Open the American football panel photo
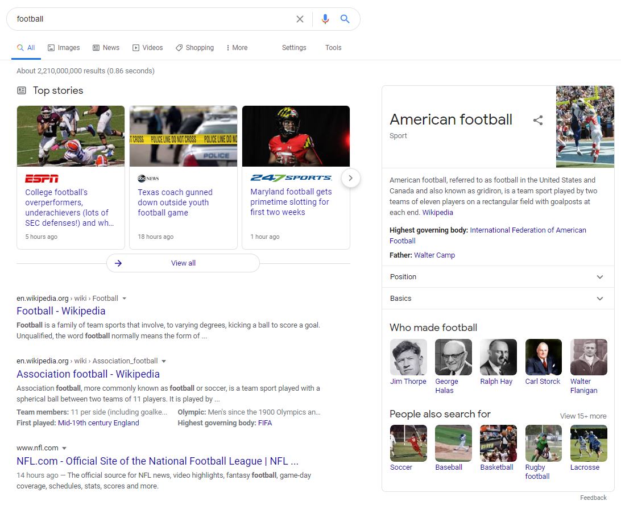This screenshot has height=505, width=621. point(585,127)
